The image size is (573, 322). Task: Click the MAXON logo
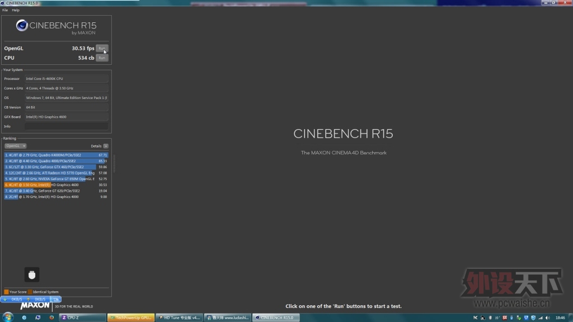[35, 306]
